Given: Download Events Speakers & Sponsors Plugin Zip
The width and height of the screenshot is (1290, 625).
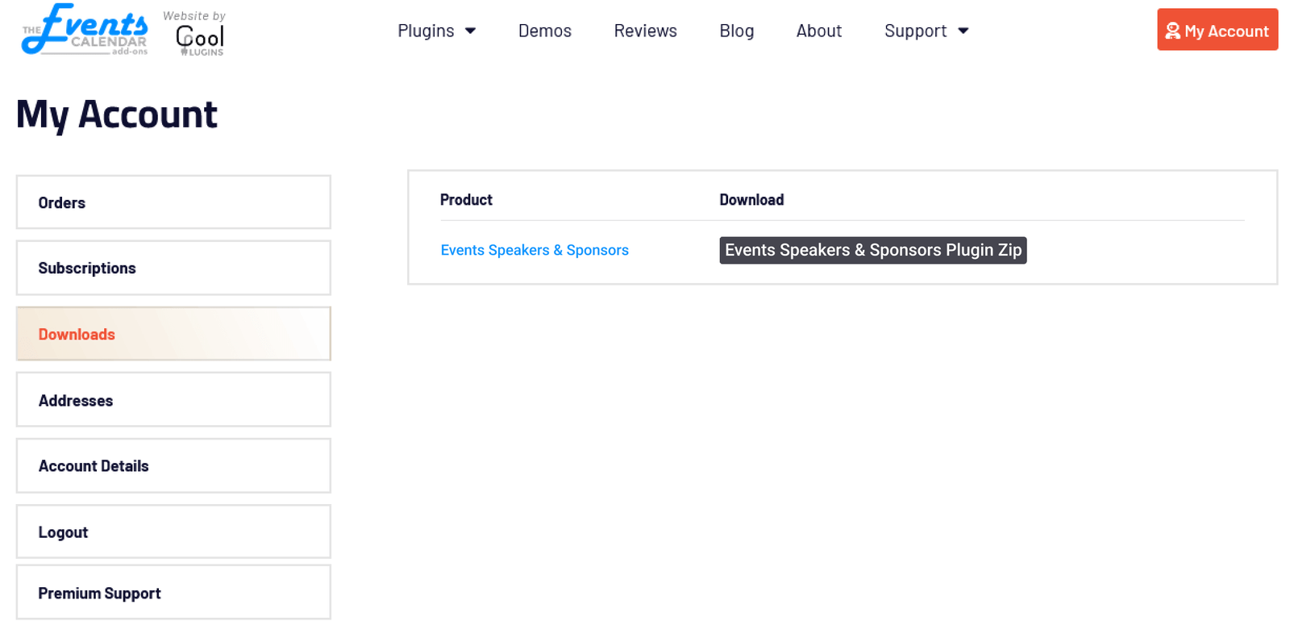Looking at the screenshot, I should (x=872, y=250).
